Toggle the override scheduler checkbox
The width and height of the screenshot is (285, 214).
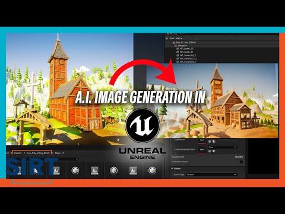click(x=241, y=162)
